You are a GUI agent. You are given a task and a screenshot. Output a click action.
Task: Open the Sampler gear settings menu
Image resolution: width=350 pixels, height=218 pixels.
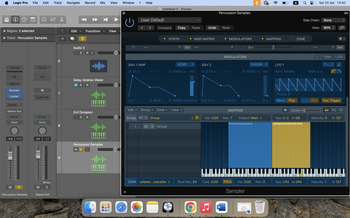342,39
